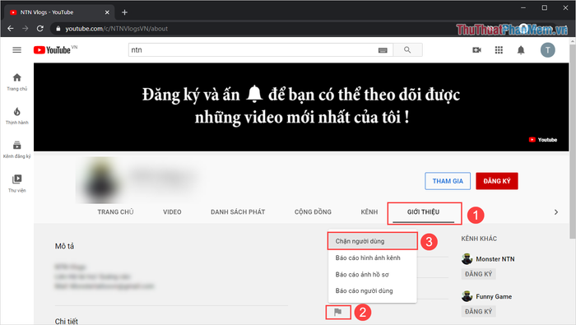Open the YouTube hamburger guide menu
This screenshot has width=576, height=325.
coord(17,50)
